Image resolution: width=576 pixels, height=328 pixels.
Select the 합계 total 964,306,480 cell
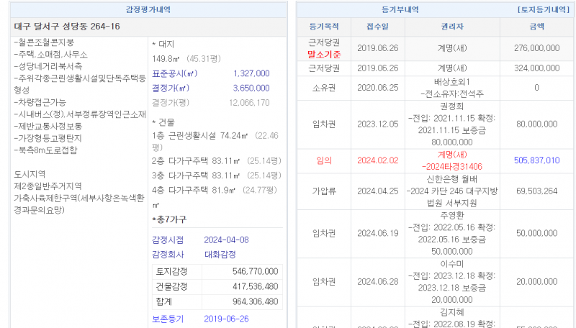click(x=251, y=301)
